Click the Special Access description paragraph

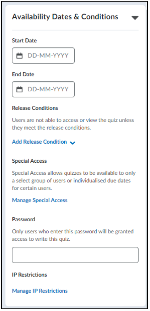click(74, 180)
